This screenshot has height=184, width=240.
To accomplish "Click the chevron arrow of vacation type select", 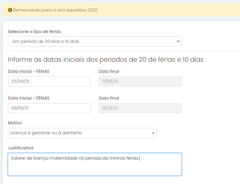I will click(178, 41).
